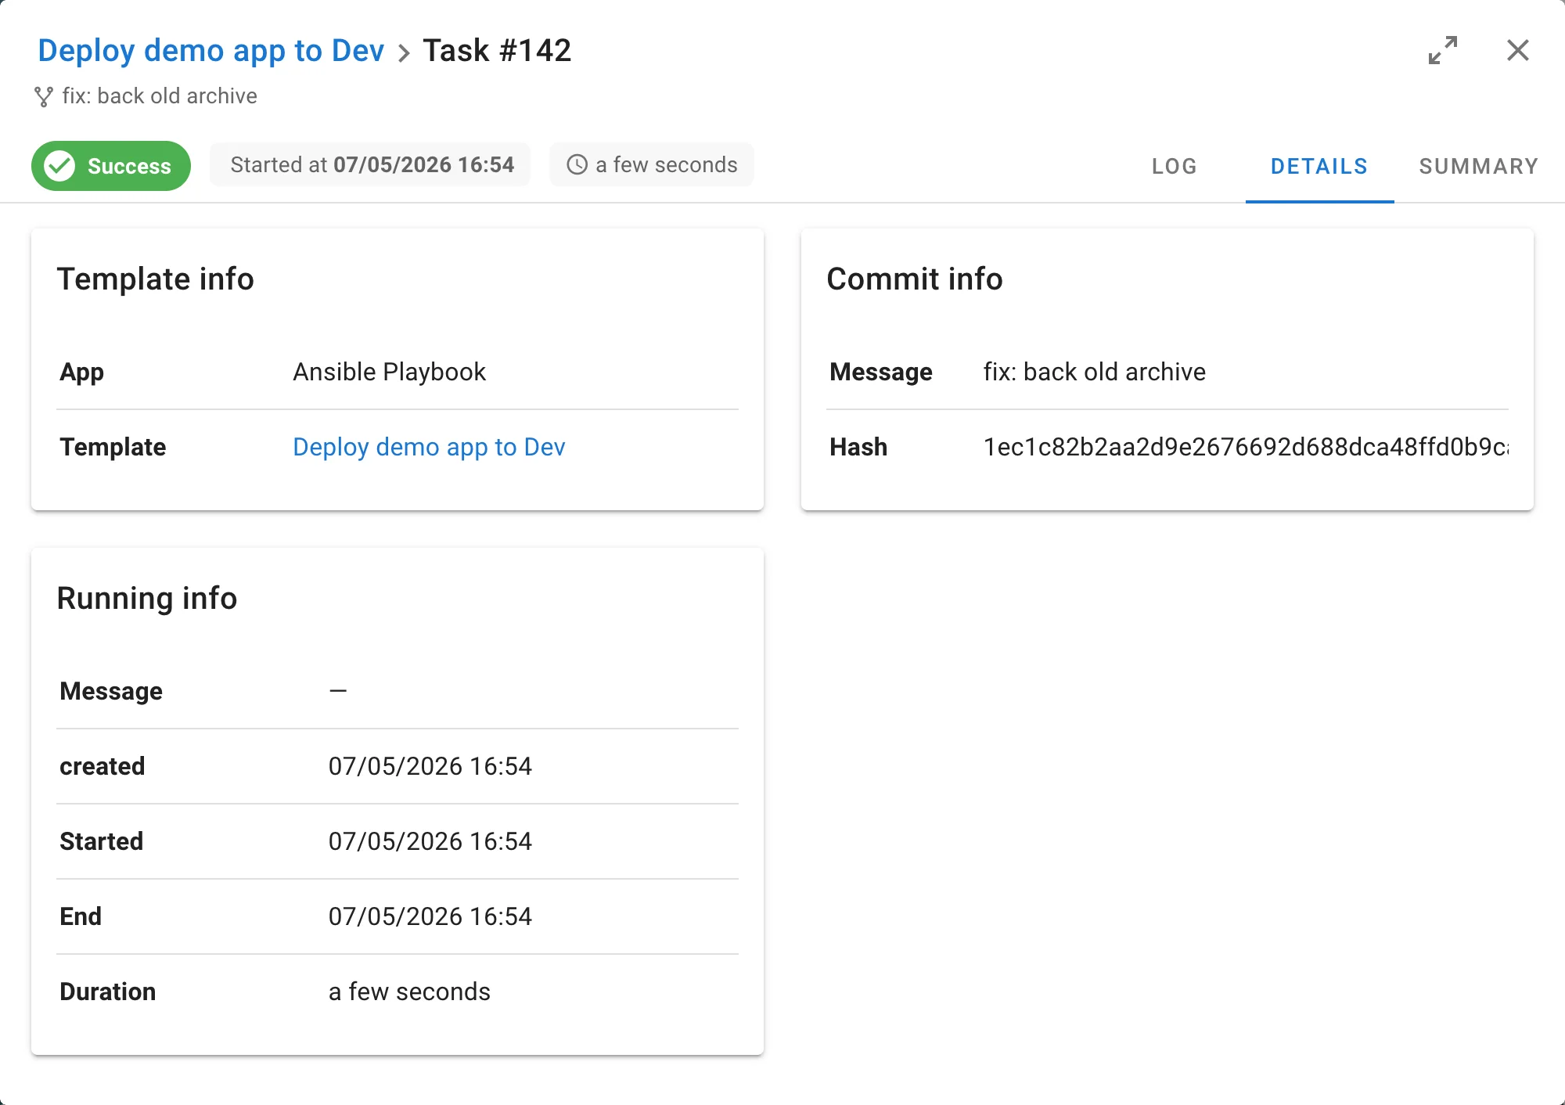Click the created 07/05/2026 16:54 value
Screen dimensions: 1565x1105
point(430,766)
